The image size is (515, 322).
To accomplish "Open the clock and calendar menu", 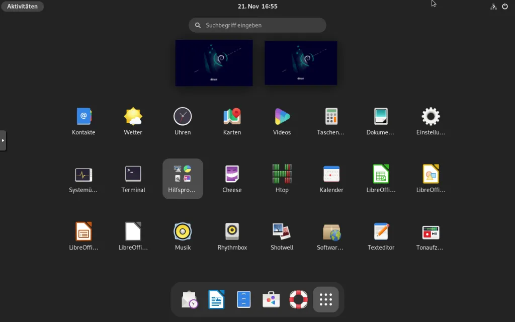I will tap(257, 7).
